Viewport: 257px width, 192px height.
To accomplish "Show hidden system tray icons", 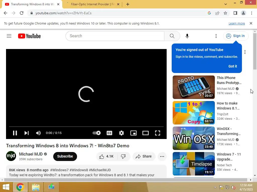I will click(x=215, y=187).
